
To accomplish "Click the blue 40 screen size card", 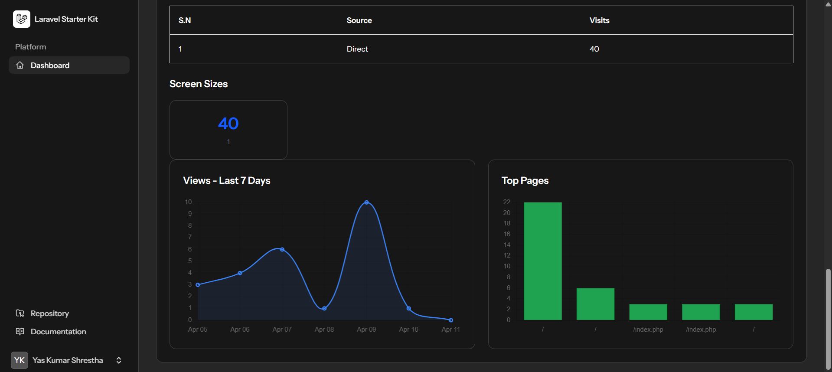I will coord(228,130).
